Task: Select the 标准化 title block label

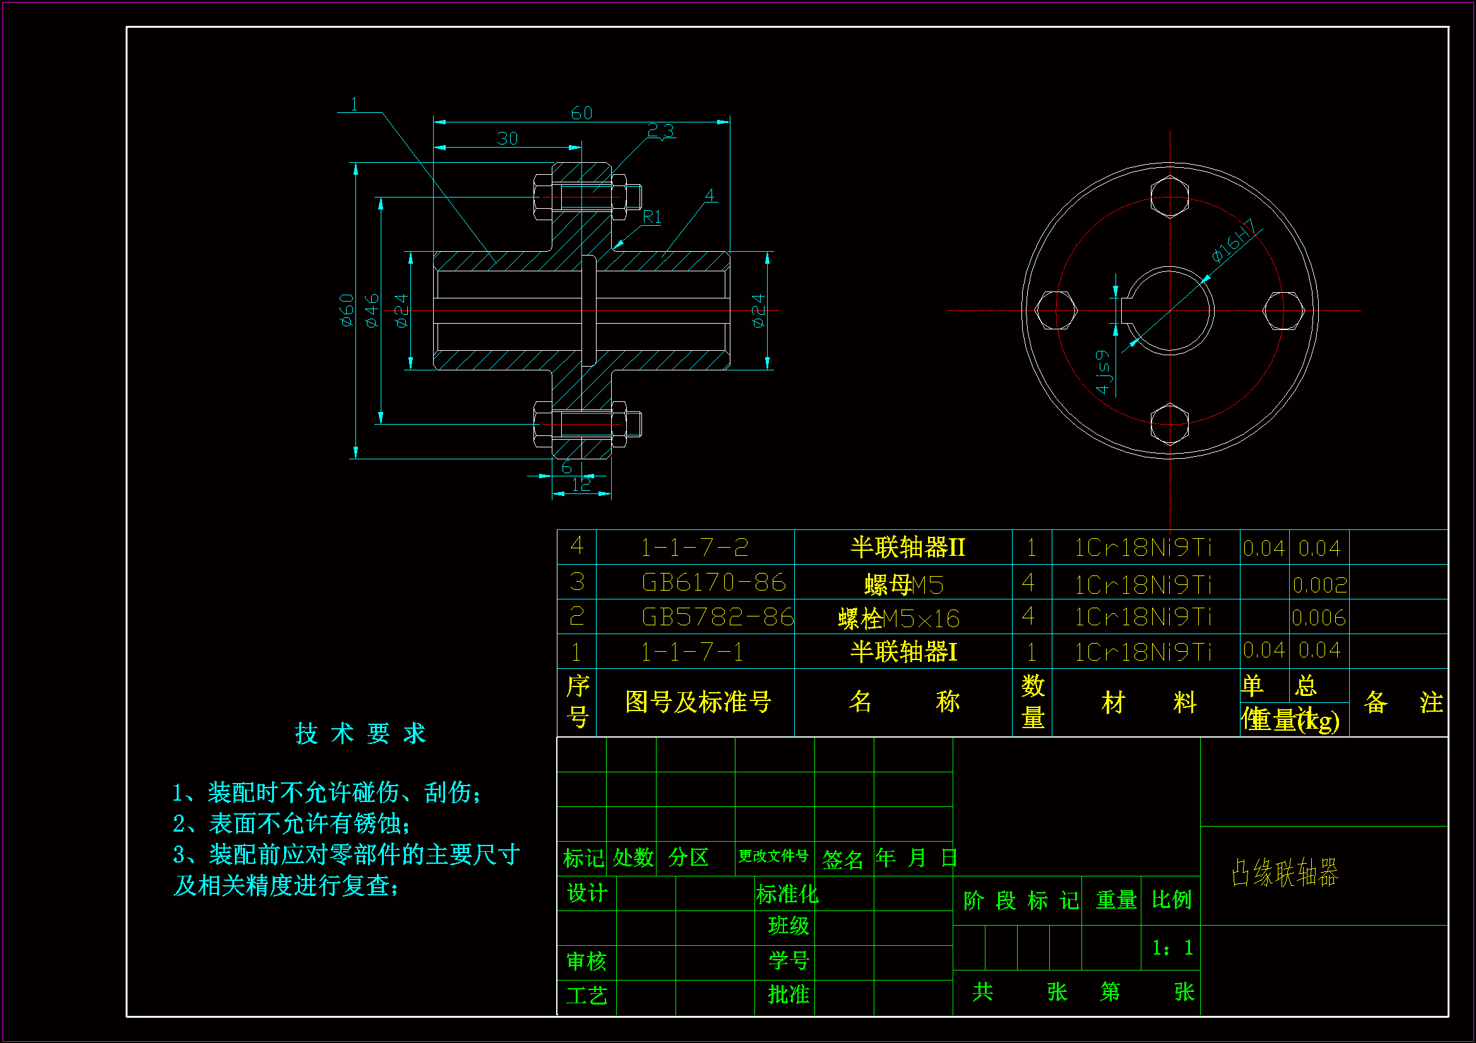Action: point(787,894)
